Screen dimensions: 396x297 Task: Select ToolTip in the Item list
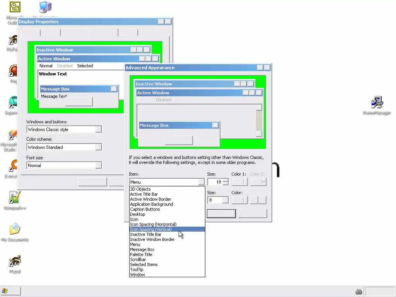coord(167,270)
